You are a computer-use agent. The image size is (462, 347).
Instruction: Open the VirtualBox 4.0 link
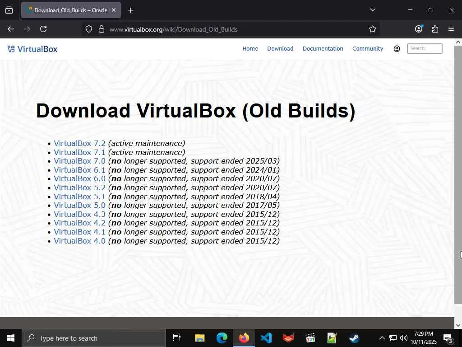tap(79, 241)
